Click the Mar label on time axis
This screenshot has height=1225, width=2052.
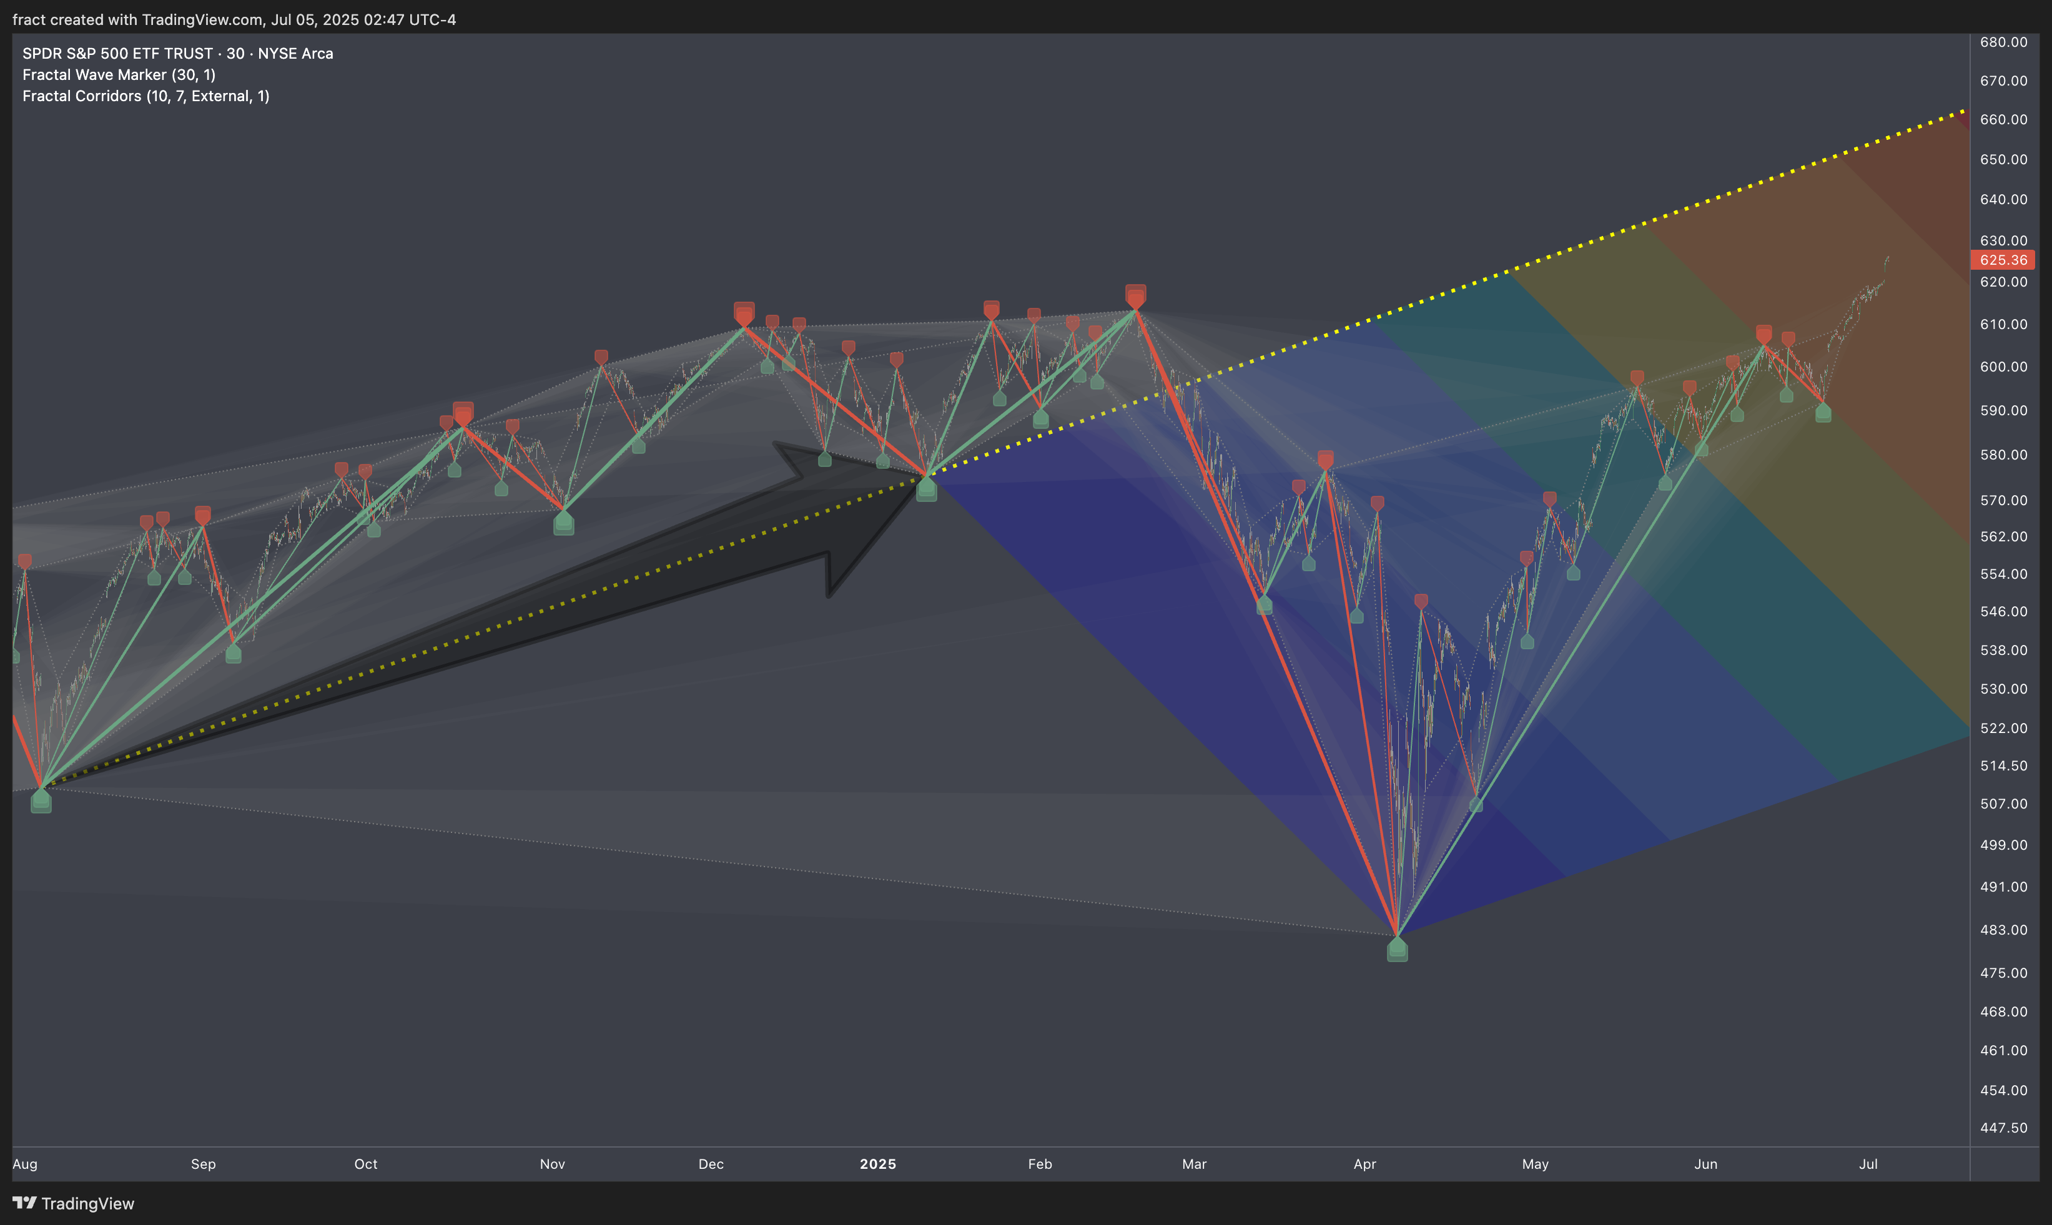click(x=1195, y=1164)
